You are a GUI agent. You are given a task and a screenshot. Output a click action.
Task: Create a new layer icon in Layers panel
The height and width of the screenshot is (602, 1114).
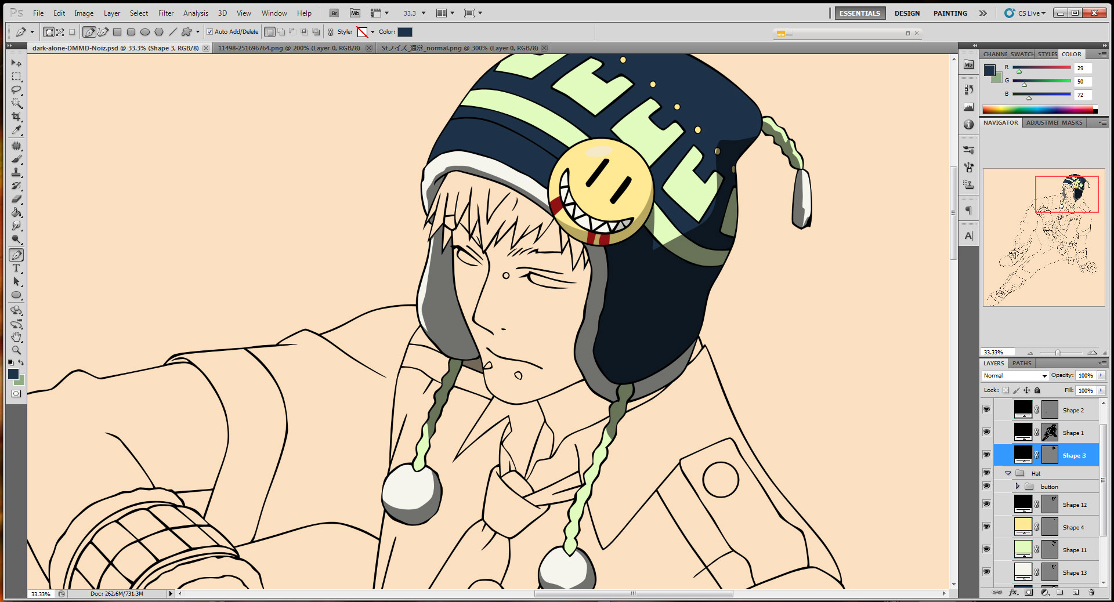click(1076, 592)
